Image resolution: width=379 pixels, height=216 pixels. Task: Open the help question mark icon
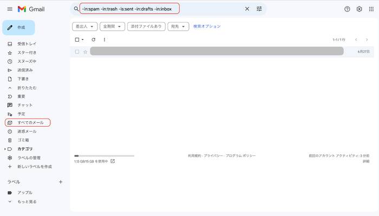pos(347,9)
